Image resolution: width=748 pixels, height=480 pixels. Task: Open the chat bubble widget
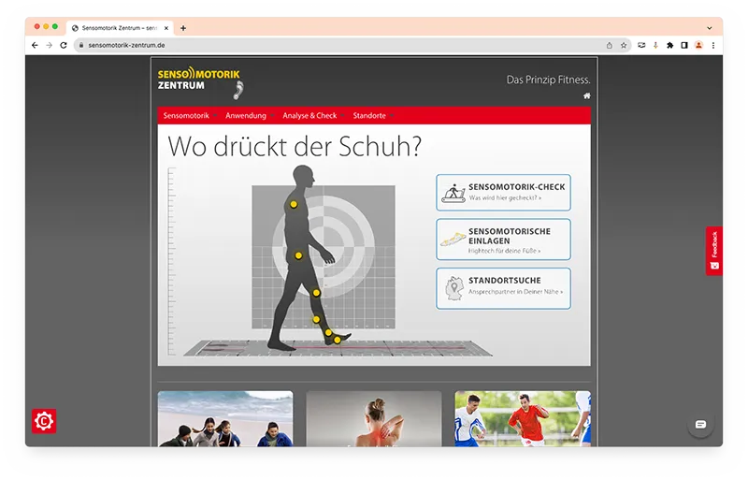tap(700, 424)
